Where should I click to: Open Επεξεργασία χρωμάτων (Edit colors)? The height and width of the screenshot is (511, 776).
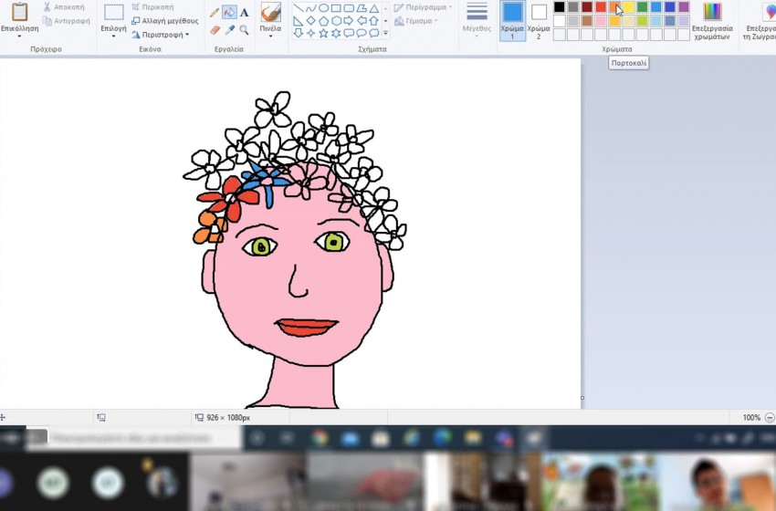click(713, 20)
